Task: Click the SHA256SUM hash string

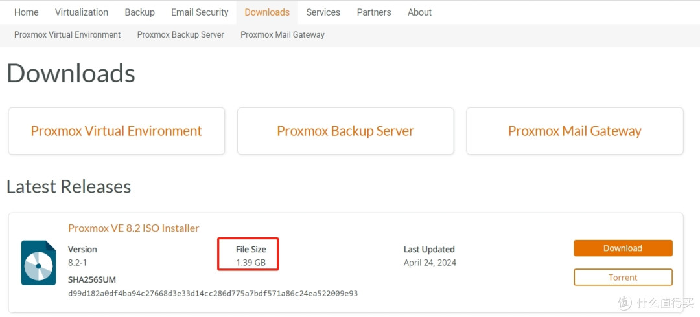Action: (213, 294)
